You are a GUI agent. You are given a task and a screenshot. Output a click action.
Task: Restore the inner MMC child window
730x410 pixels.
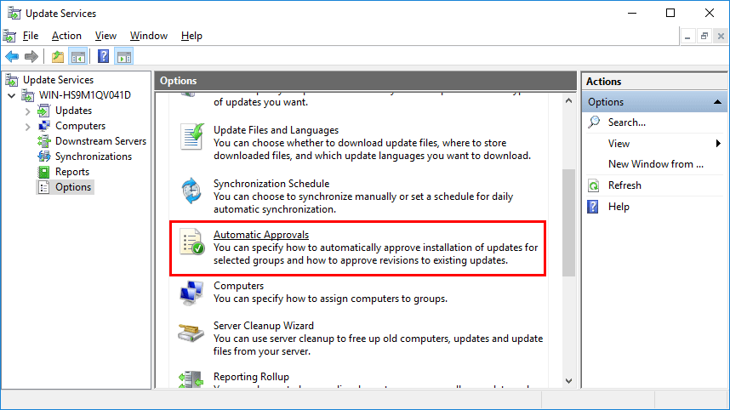pos(704,36)
